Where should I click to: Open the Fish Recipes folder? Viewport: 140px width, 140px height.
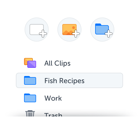click(65, 81)
